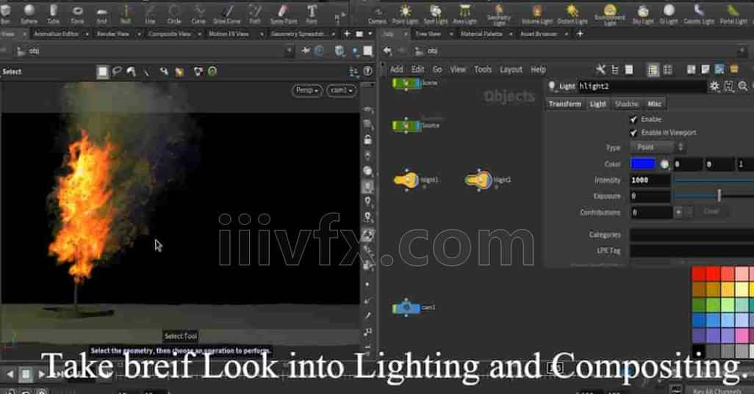
Task: Click the magnifier search icon in parameter pane
Action: tap(743, 86)
